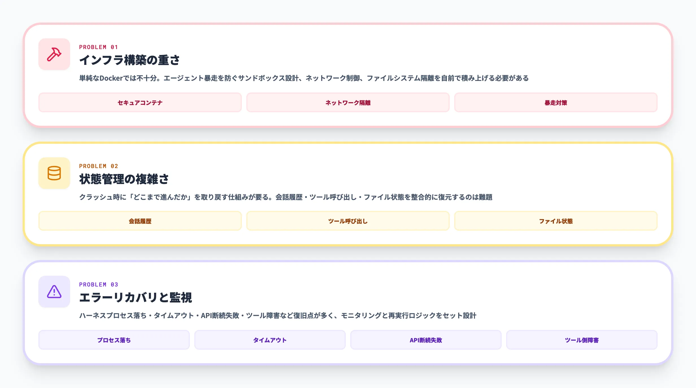Image resolution: width=696 pixels, height=388 pixels.
Task: Click the 会話履歴 tag
Action: click(x=140, y=221)
